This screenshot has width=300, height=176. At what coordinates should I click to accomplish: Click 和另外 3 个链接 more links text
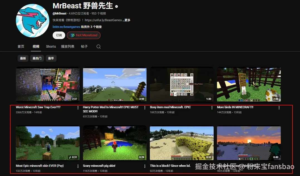pos(91,27)
